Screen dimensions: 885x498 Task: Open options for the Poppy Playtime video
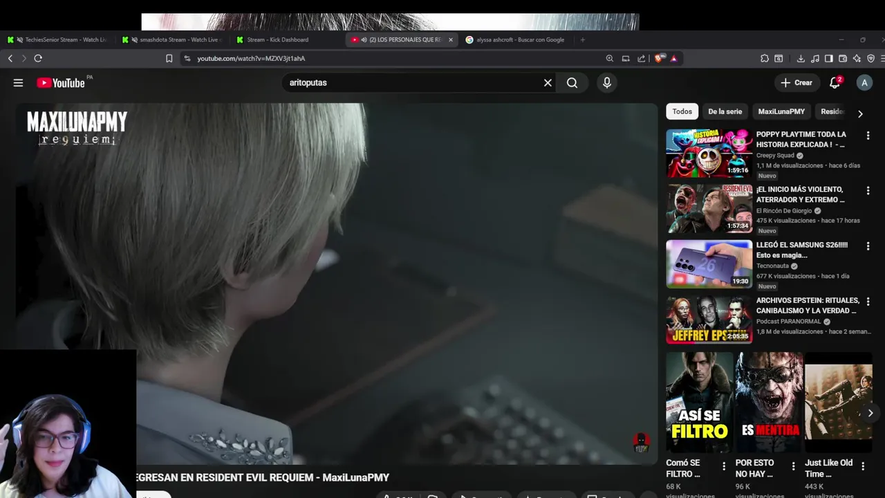(868, 136)
